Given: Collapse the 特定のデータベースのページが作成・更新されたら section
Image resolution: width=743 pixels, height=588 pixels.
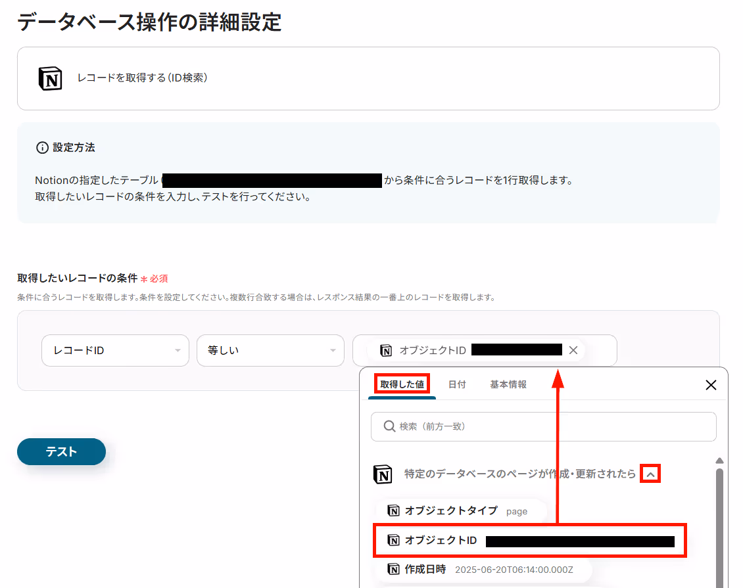Looking at the screenshot, I should pos(650,474).
